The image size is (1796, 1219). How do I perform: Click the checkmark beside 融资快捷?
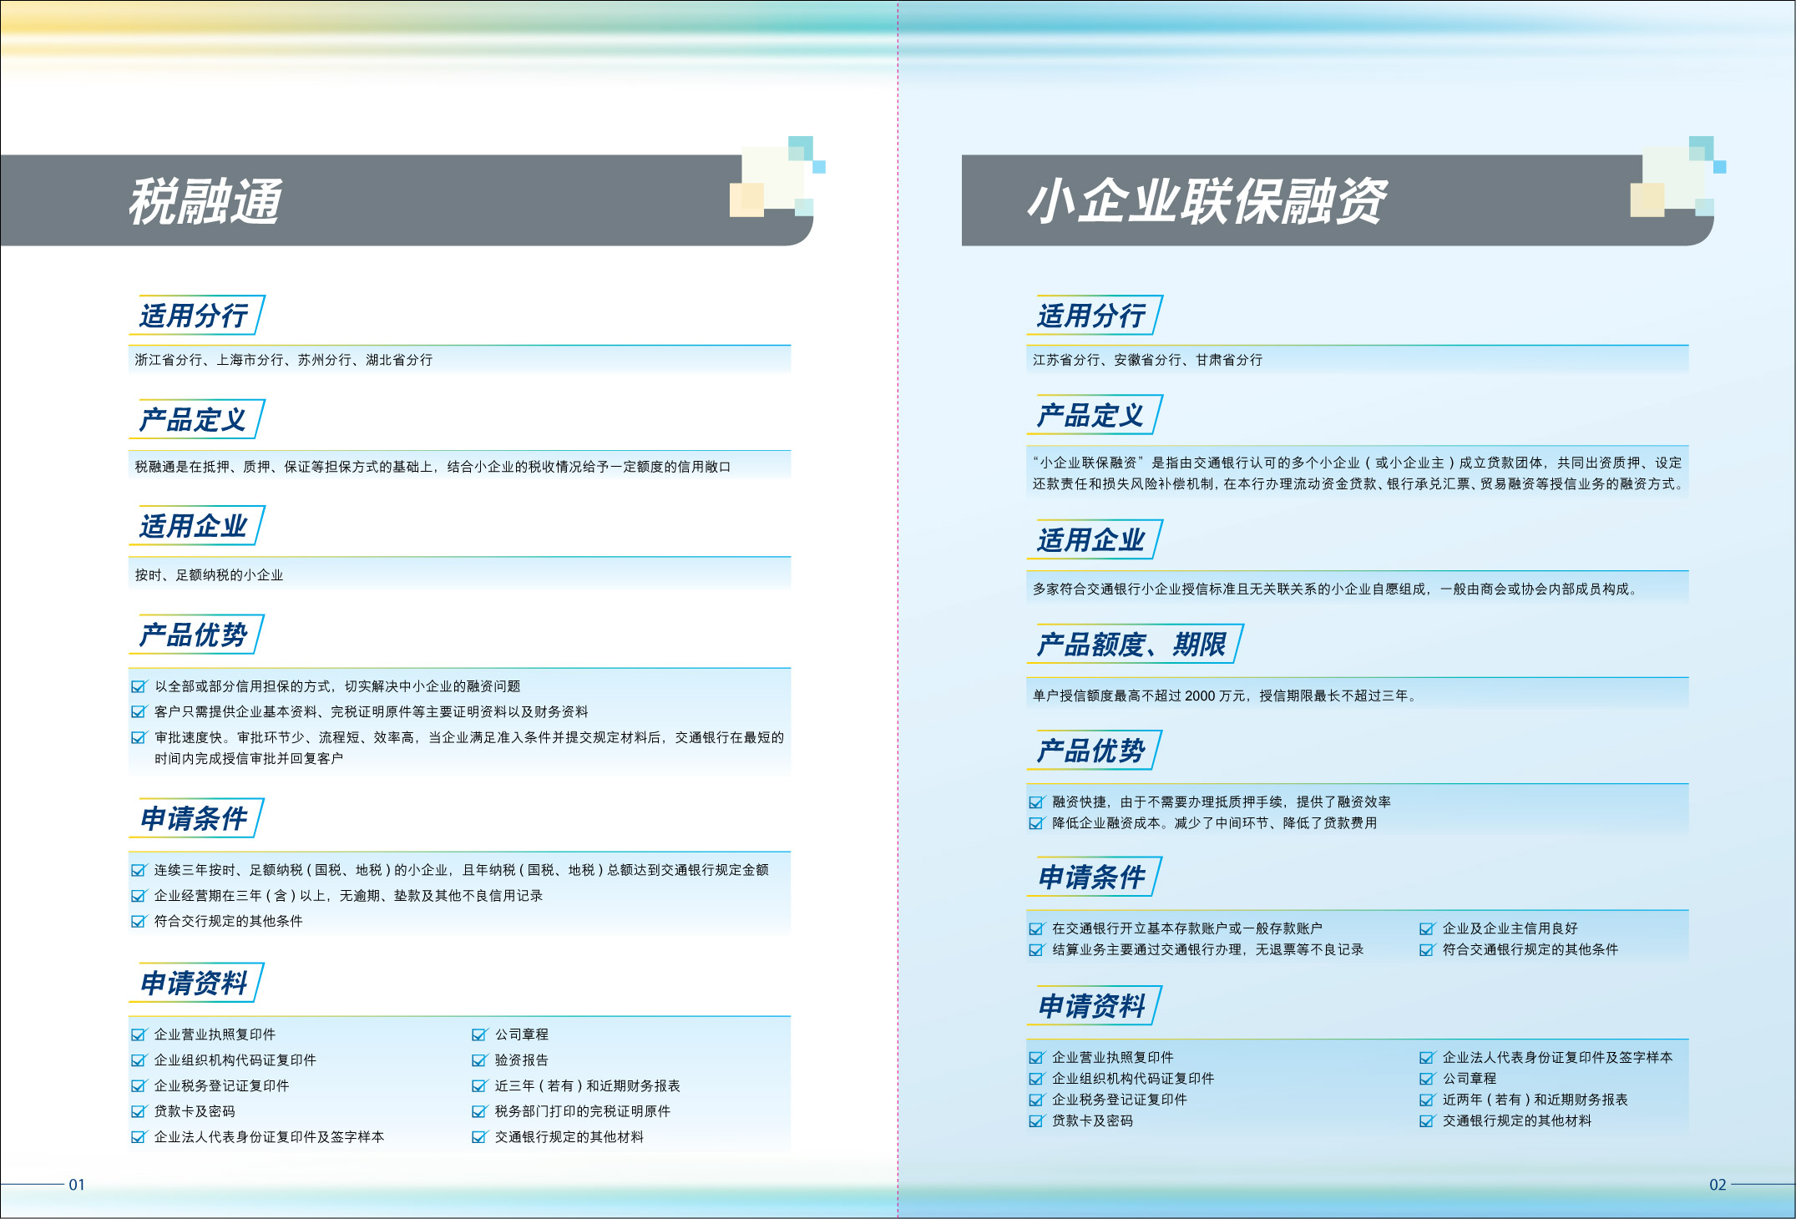(x=1036, y=802)
